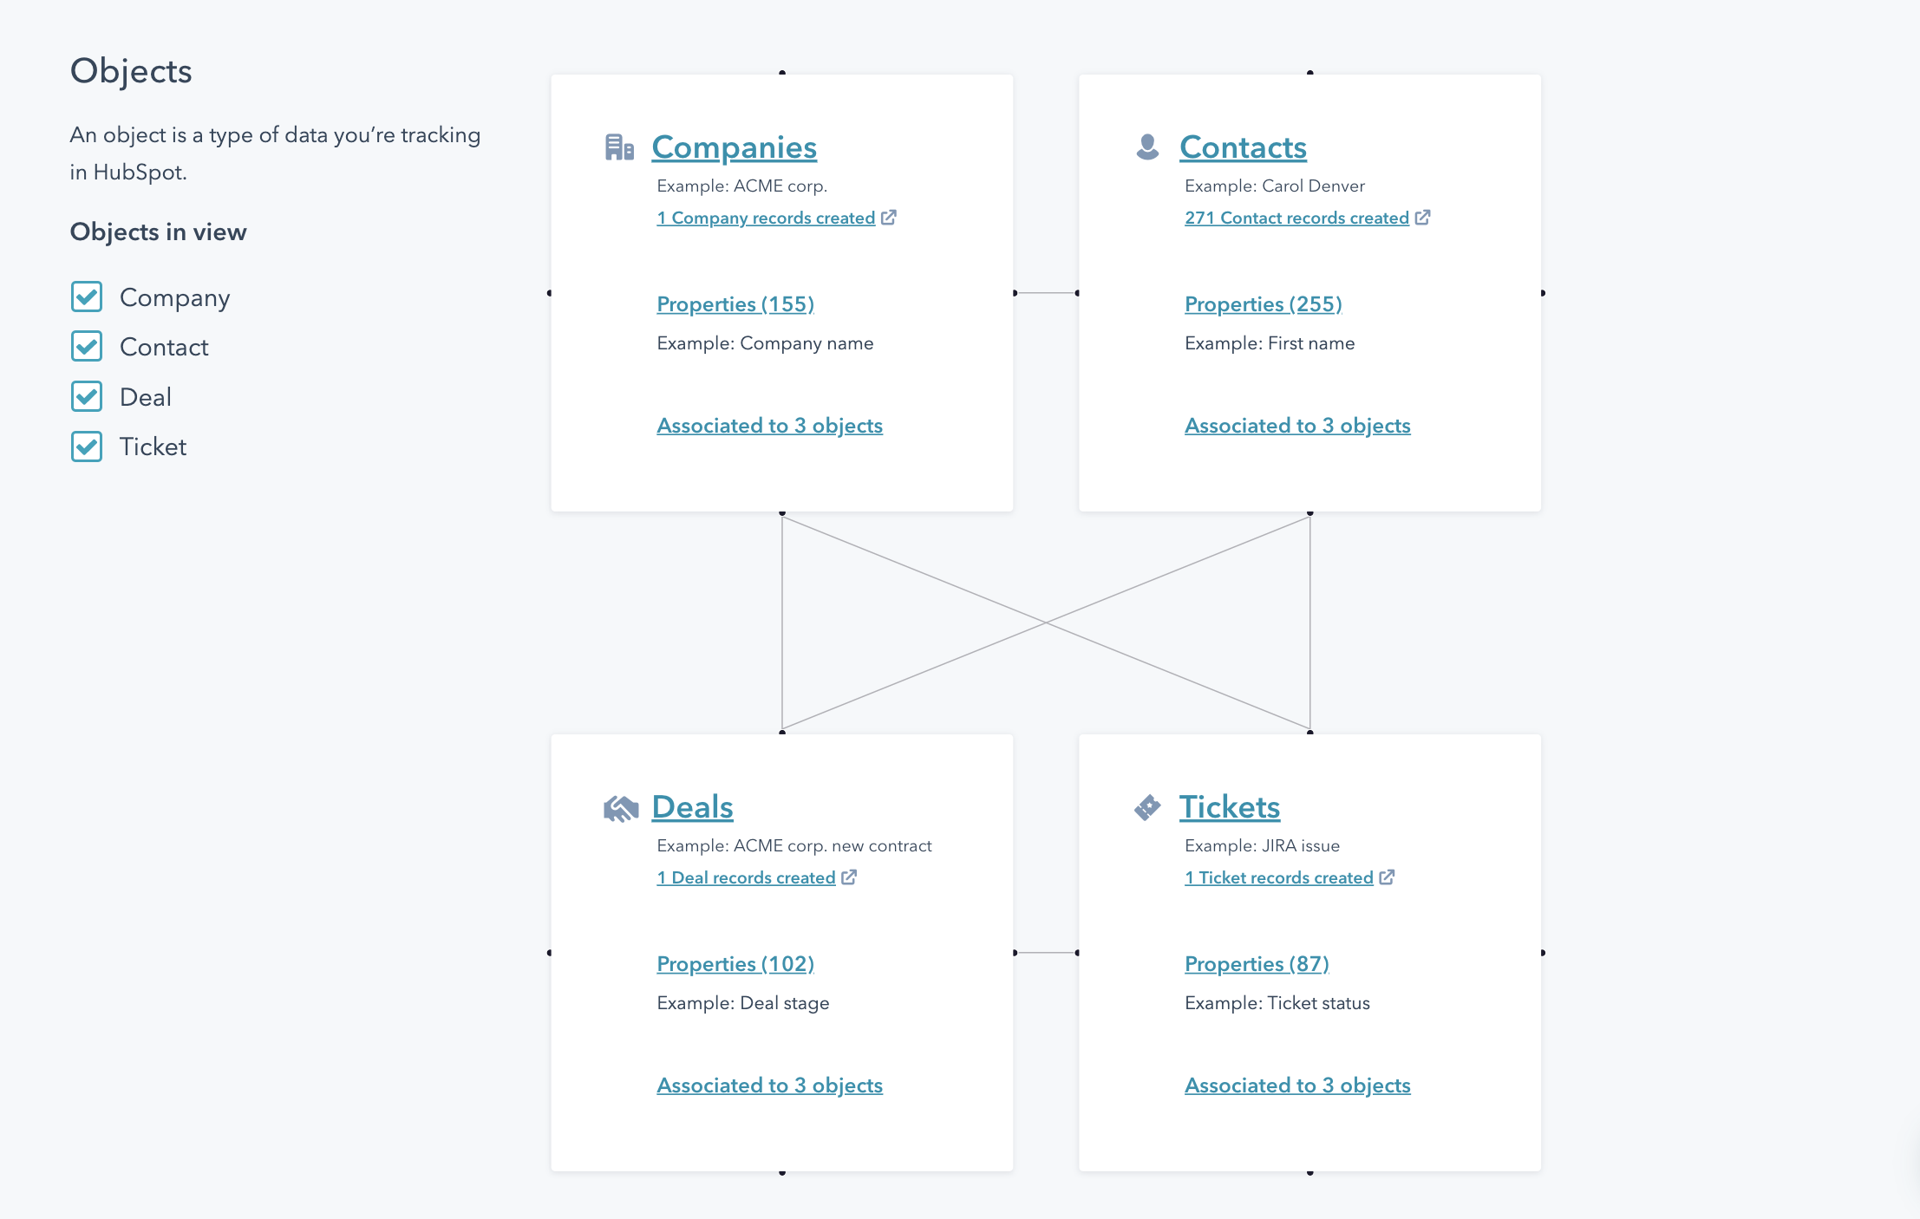The height and width of the screenshot is (1219, 1920).
Task: Expand Associated to 3 objects for Tickets
Action: coord(1297,1085)
